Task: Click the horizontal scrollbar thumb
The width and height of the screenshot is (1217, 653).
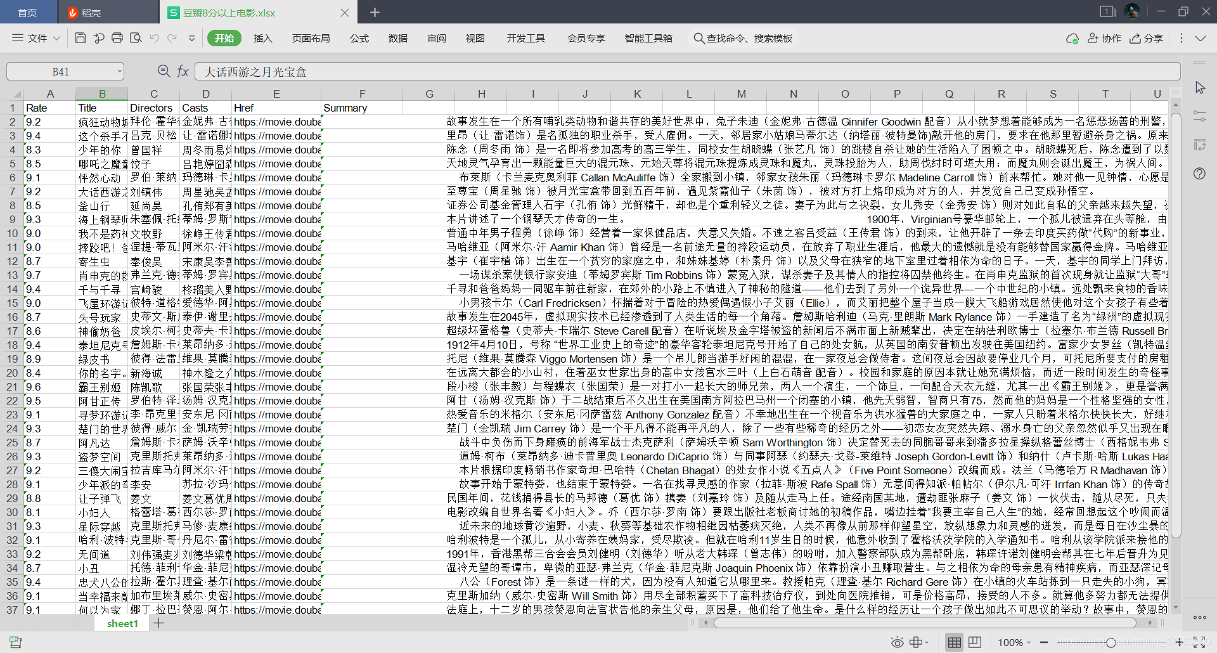Action: pyautogui.click(x=925, y=623)
